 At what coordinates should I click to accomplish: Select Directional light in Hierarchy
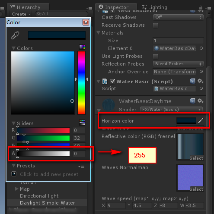39,196
